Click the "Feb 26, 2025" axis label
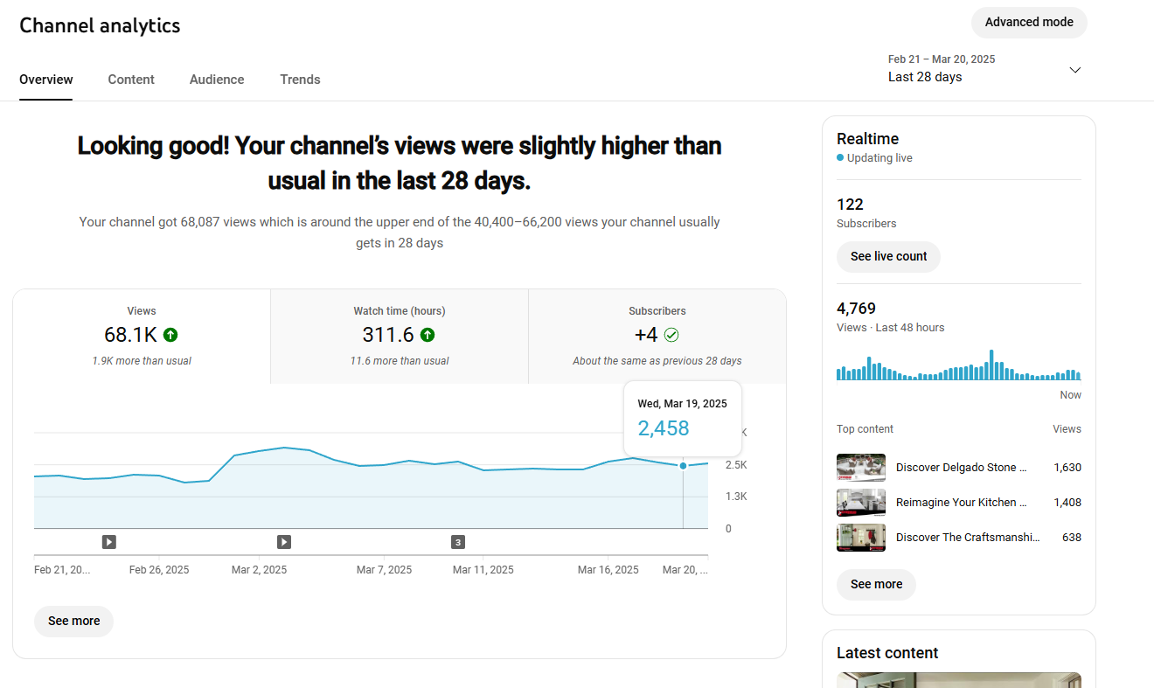 pyautogui.click(x=159, y=570)
